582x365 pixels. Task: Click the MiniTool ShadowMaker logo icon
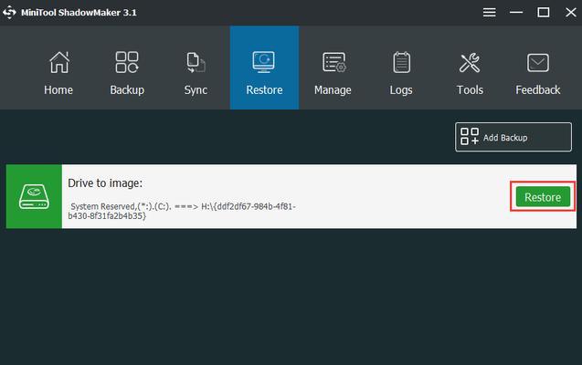coord(9,12)
